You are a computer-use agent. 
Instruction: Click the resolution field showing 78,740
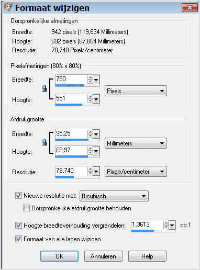click(x=71, y=171)
